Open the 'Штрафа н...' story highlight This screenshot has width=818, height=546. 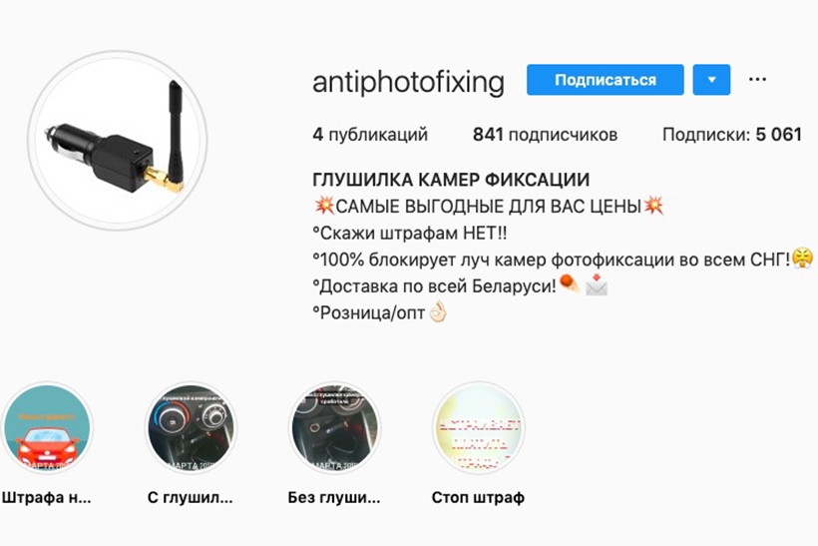47,428
